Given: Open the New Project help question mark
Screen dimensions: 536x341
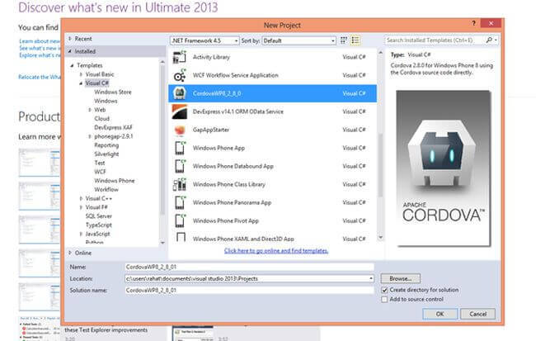Looking at the screenshot, I should click(x=473, y=23).
